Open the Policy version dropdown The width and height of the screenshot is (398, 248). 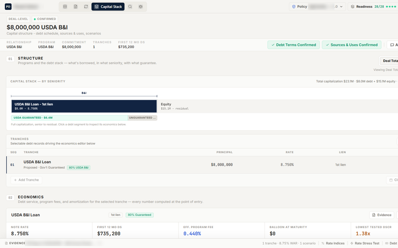click(317, 7)
